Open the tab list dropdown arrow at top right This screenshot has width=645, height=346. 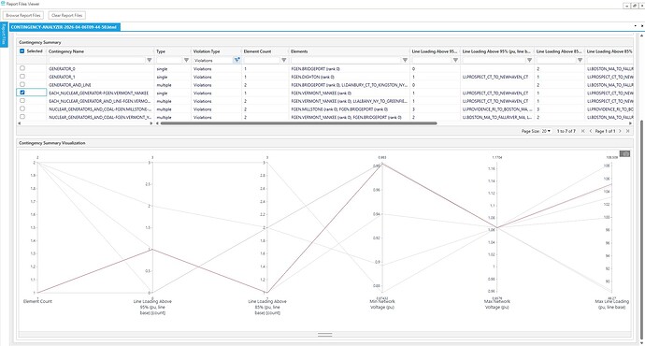[x=635, y=26]
